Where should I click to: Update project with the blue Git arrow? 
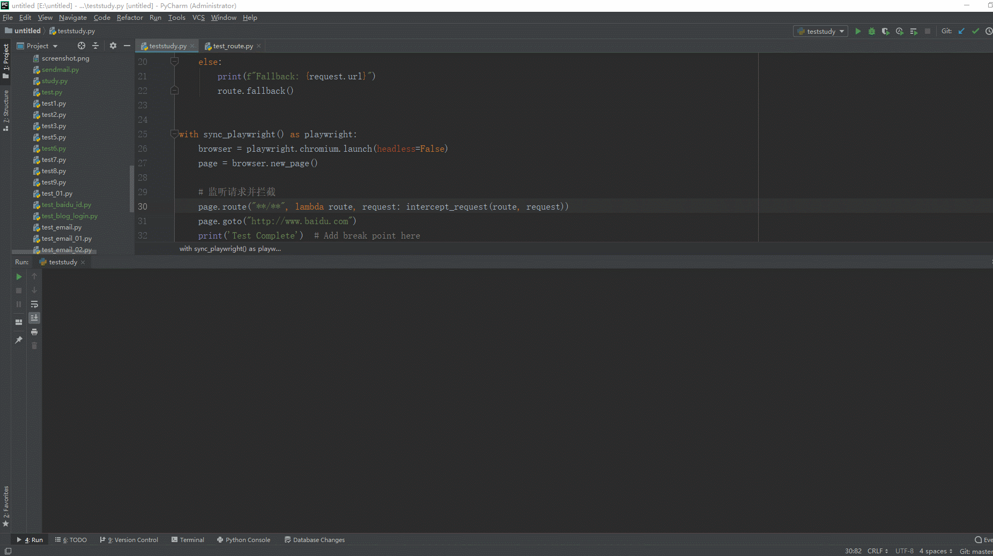[x=961, y=31]
